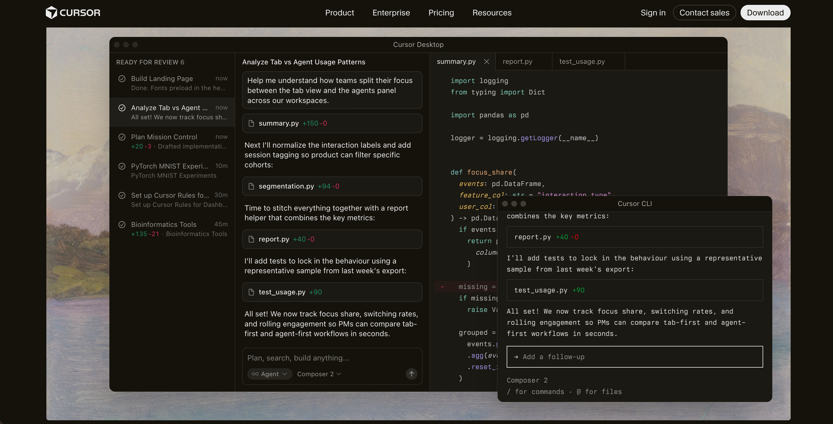Switch to the test_usage.py tab
833x424 pixels.
point(582,62)
